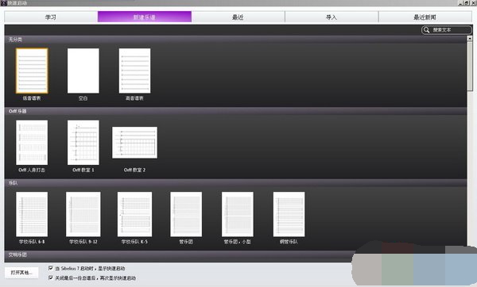Click the 打开其他... button
The image size is (477, 287).
[21, 273]
